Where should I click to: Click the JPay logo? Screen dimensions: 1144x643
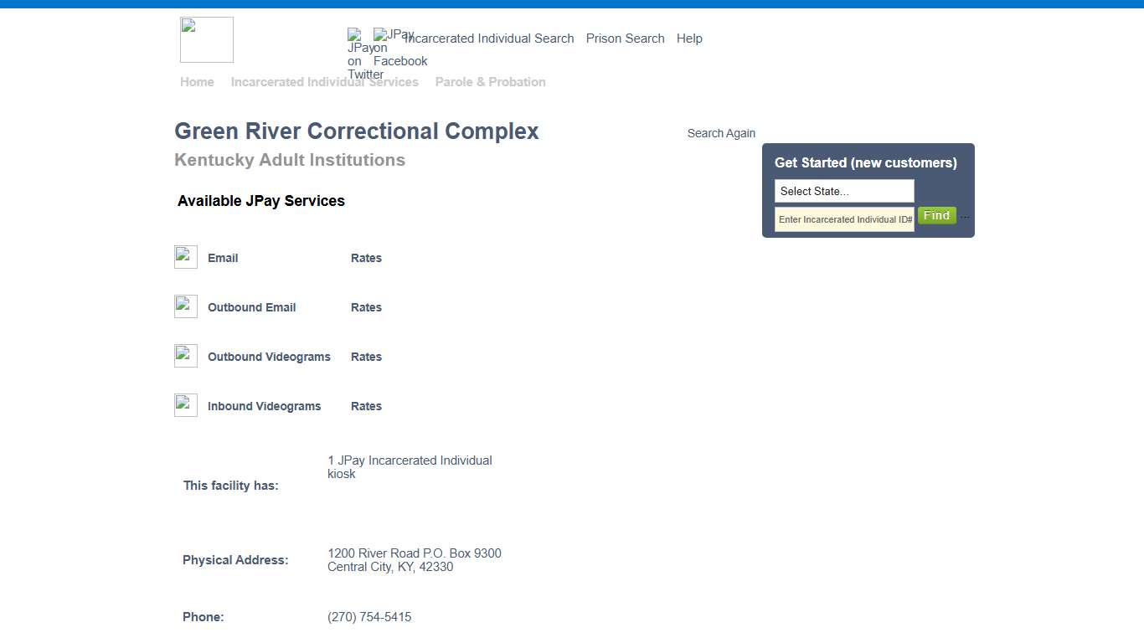click(206, 39)
